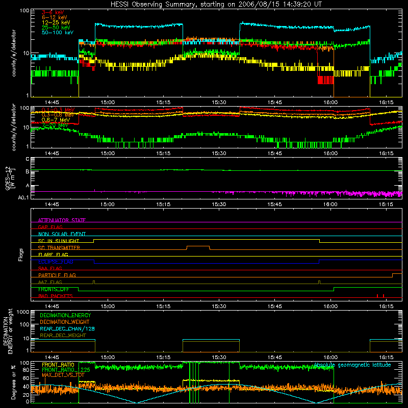Click the A0.1 GOES class tick label
The width and height of the screenshot is (408, 408).
(x=23, y=197)
